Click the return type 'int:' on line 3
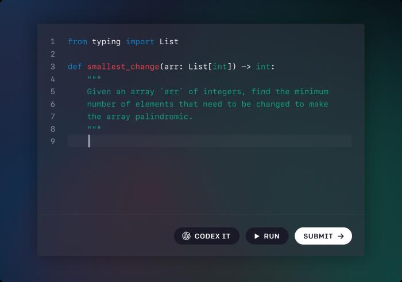This screenshot has width=402, height=282. click(265, 67)
